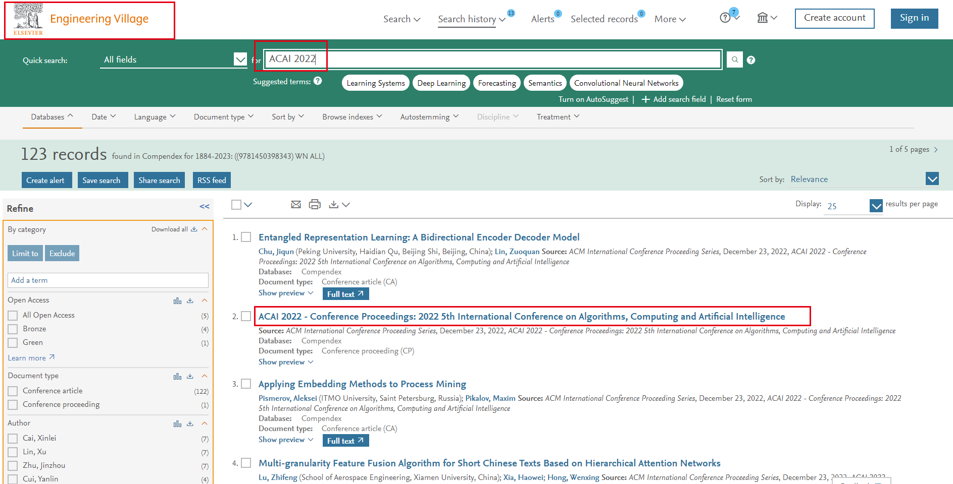This screenshot has width=953, height=484.
Task: Download Author facet data
Action: tap(190, 423)
